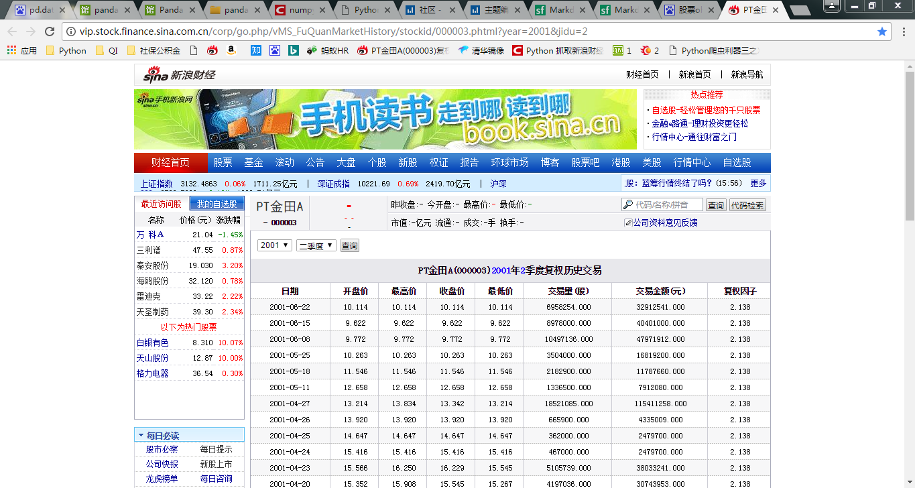Collapse the 每日必读 section arrow
915x488 pixels.
coord(141,435)
